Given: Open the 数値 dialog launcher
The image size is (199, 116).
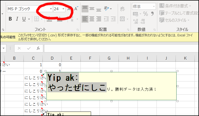Looking at the screenshot, I should tap(154, 30).
